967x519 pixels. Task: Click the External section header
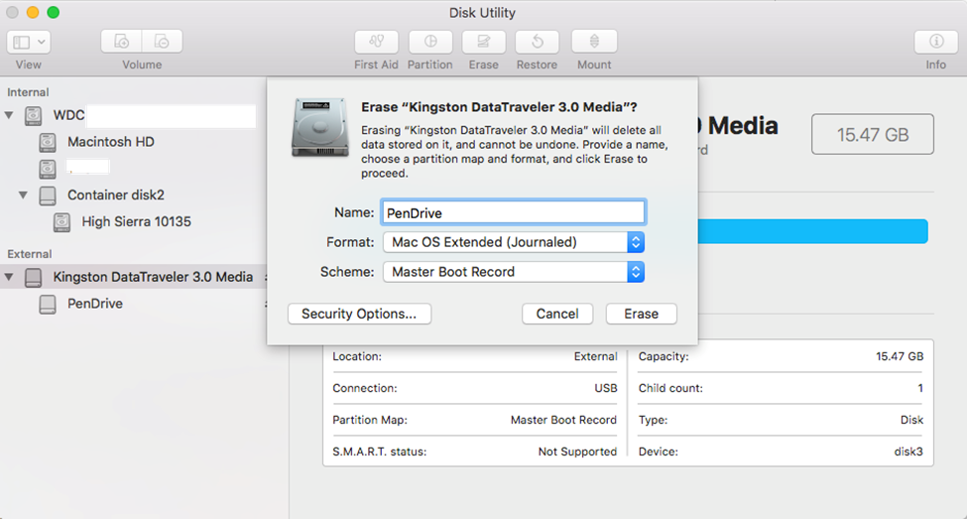tap(29, 254)
